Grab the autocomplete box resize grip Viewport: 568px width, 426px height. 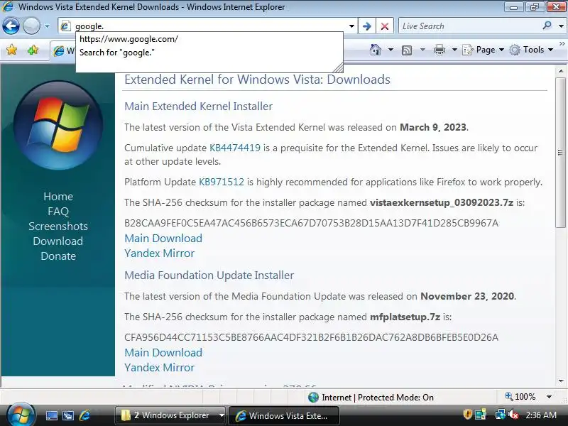338,67
